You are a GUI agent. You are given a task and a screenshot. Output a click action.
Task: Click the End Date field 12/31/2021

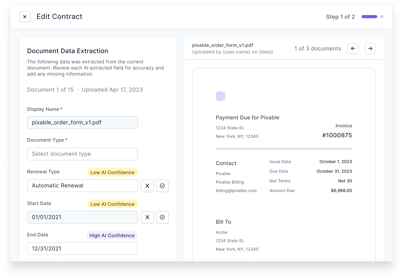point(83,249)
